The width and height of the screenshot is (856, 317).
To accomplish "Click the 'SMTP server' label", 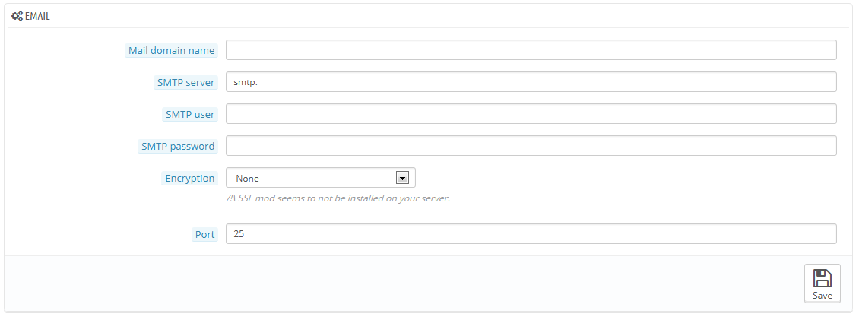I will [x=185, y=83].
